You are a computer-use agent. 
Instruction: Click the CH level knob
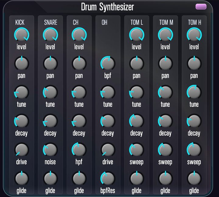79,35
